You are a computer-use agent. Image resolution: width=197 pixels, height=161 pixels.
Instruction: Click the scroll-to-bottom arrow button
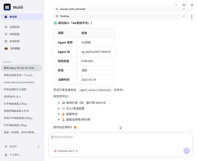(121, 128)
